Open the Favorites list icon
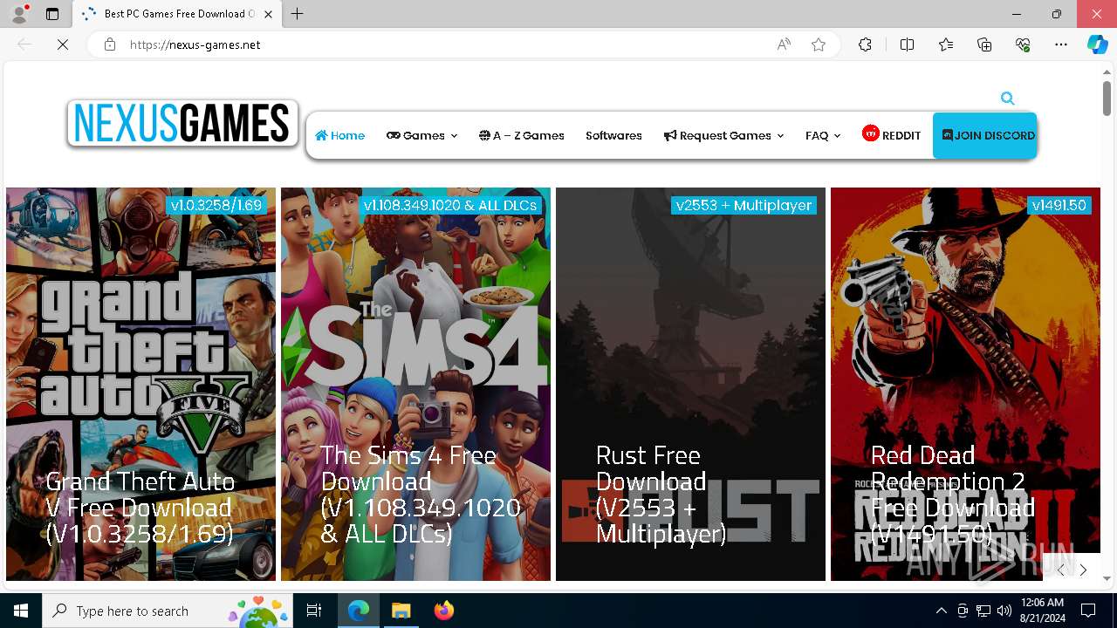Viewport: 1117px width, 628px height. [x=946, y=44]
